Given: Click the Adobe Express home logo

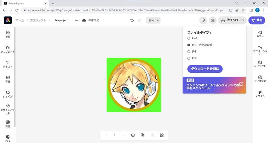Looking at the screenshot, I should click(8, 20).
